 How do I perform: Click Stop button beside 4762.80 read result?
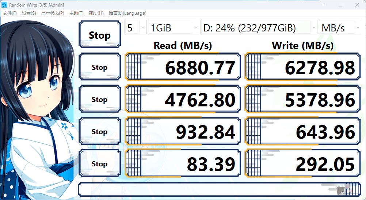[x=99, y=99]
